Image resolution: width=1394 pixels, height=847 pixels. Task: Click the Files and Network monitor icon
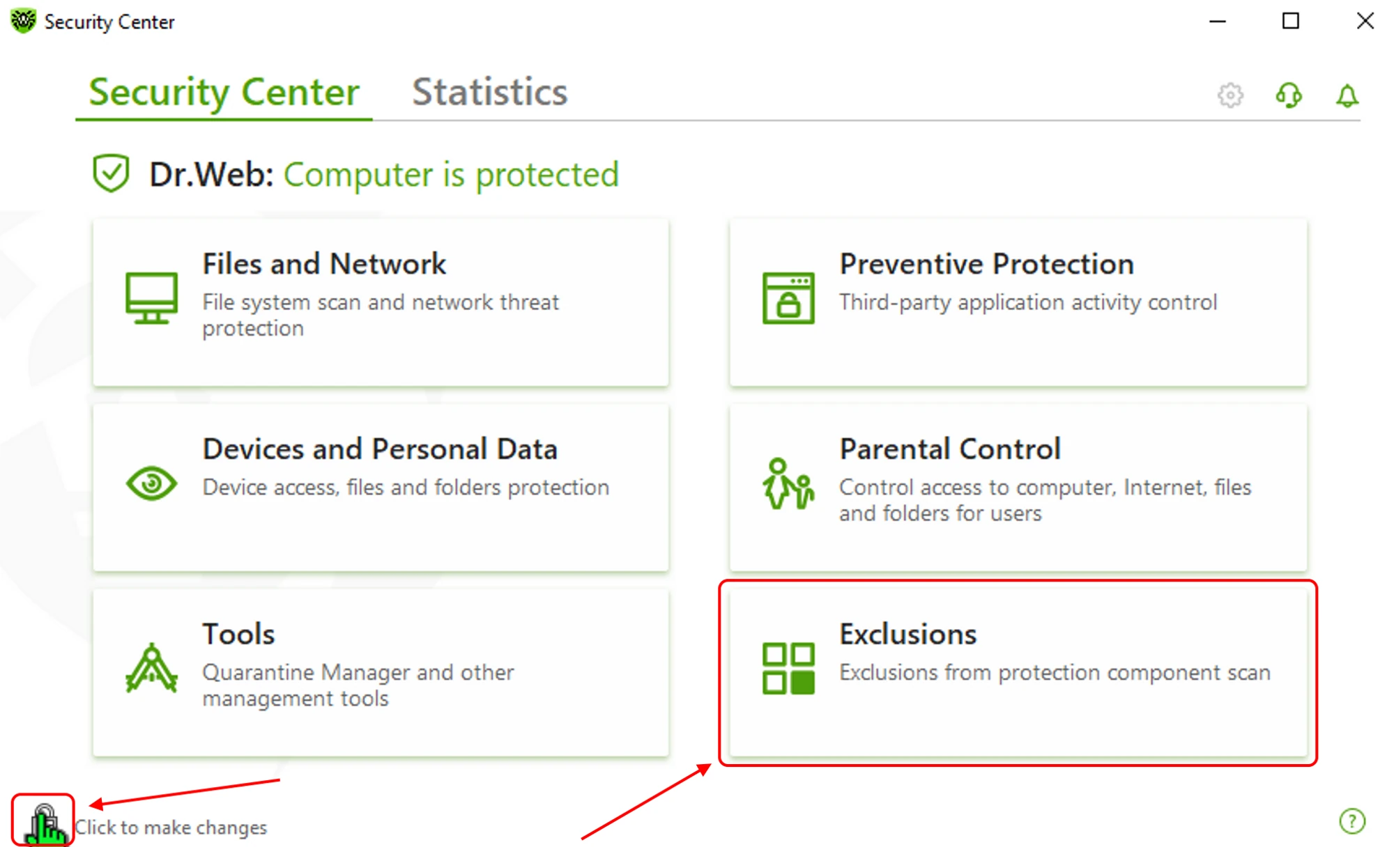(151, 297)
